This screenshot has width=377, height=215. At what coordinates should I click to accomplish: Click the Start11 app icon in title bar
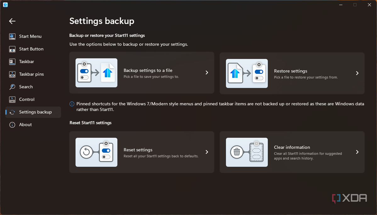pyautogui.click(x=5, y=5)
